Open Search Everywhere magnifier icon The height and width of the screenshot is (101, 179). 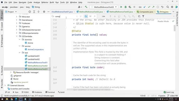click(x=168, y=7)
